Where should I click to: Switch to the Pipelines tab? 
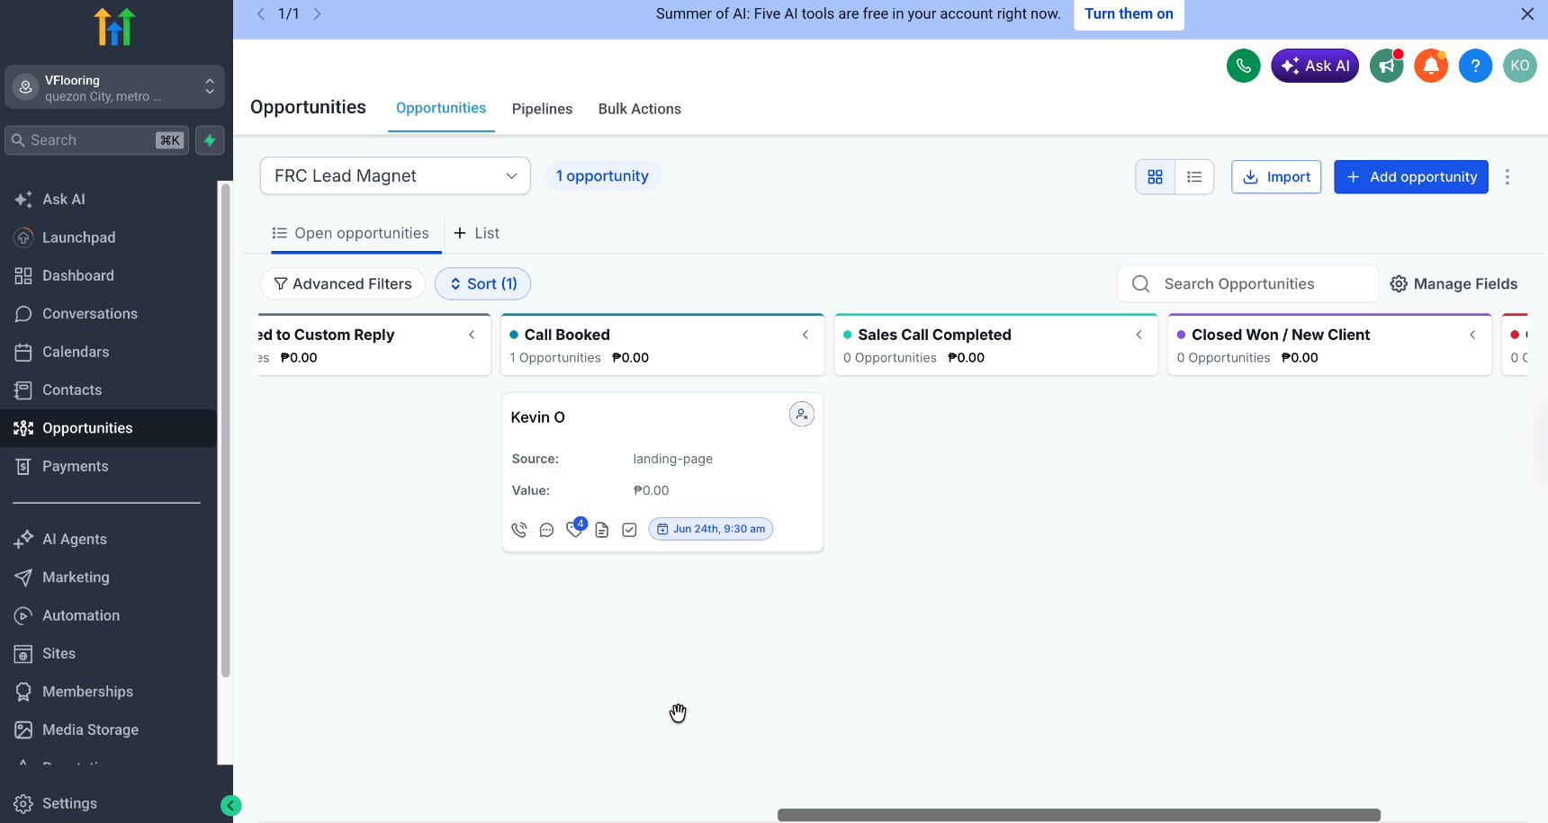(x=542, y=109)
